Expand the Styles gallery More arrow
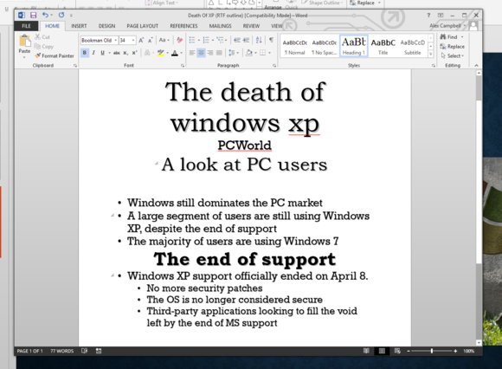Image resolution: width=502 pixels, height=369 pixels. [431, 54]
